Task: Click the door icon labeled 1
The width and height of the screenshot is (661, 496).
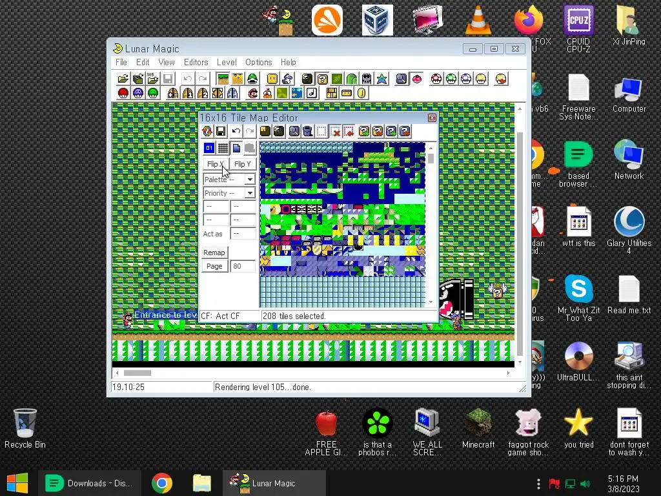Action: pyautogui.click(x=188, y=93)
